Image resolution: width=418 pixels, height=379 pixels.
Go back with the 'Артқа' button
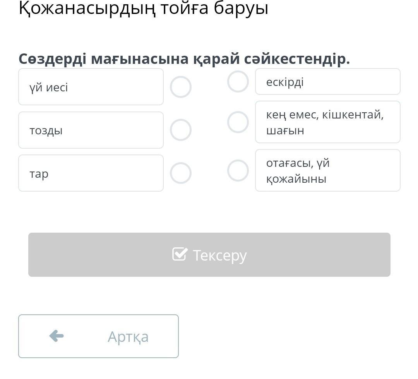click(x=98, y=336)
